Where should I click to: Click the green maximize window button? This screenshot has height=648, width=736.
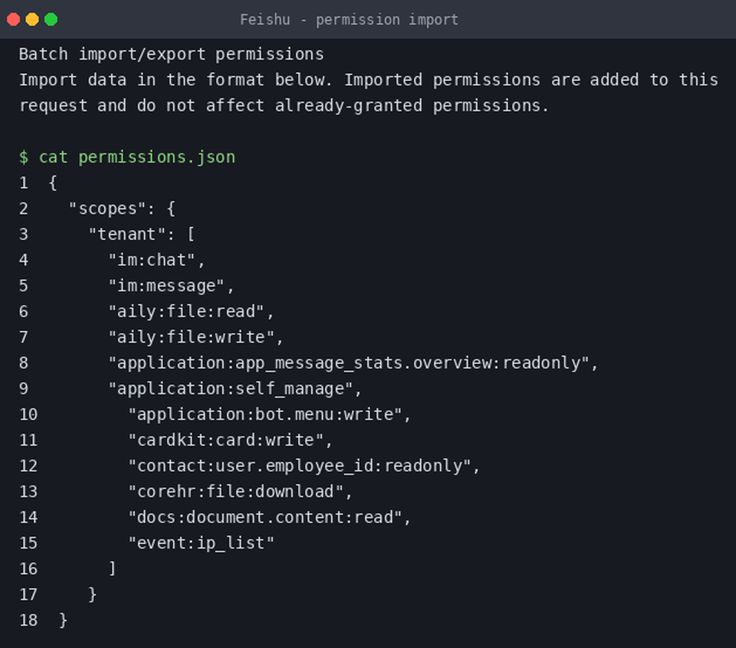click(51, 19)
